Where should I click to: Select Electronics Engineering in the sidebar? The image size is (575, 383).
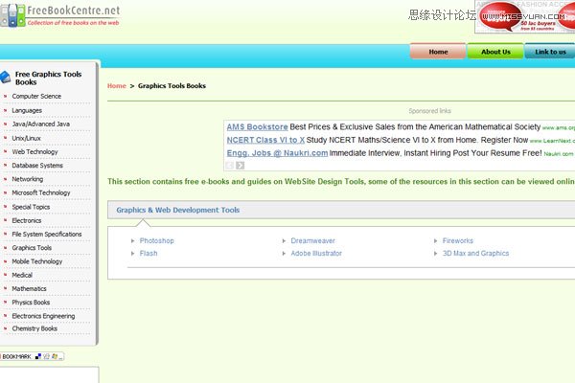(x=43, y=316)
